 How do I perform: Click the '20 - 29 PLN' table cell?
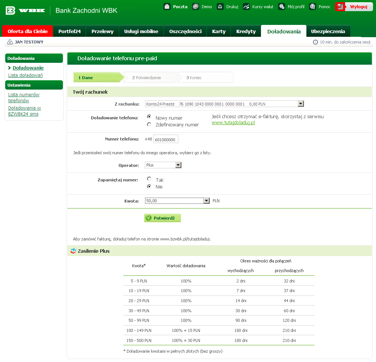pos(139,301)
